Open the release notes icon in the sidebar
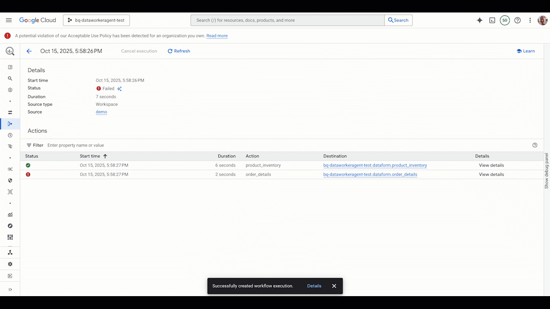Viewport: 550px width, 309px height. pos(10,276)
